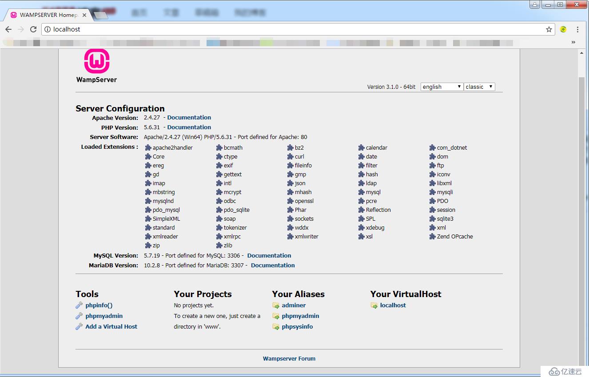Click puzzle icon beside bz2 extension
This screenshot has height=377, width=589.
(x=291, y=147)
